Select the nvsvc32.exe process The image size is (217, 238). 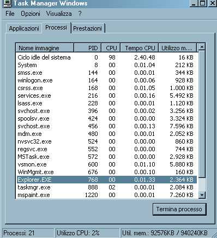(106, 141)
